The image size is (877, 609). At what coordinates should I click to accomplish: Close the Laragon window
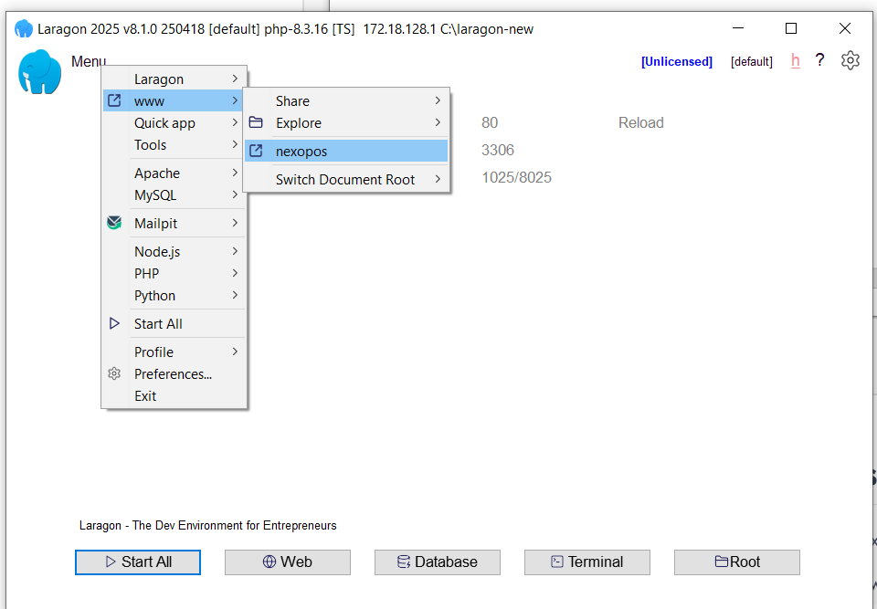pyautogui.click(x=844, y=28)
